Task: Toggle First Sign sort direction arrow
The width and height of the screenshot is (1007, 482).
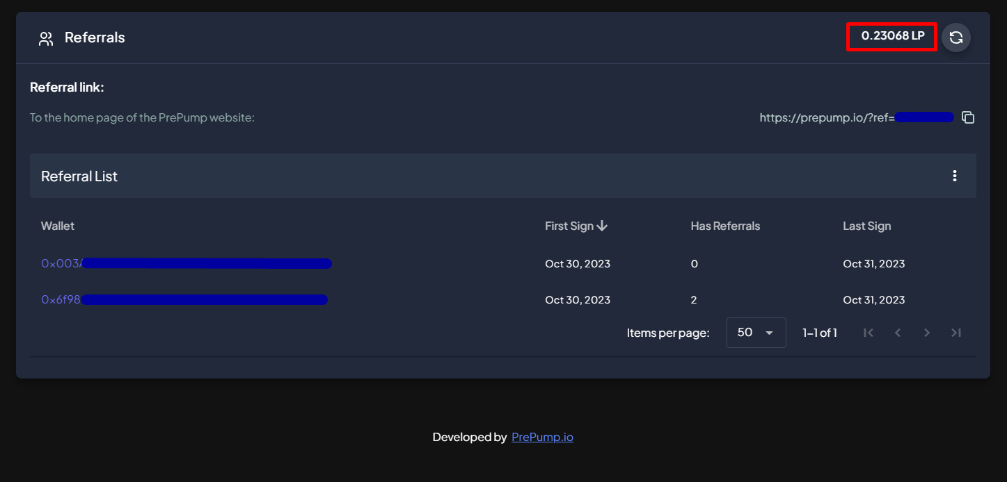Action: click(603, 226)
